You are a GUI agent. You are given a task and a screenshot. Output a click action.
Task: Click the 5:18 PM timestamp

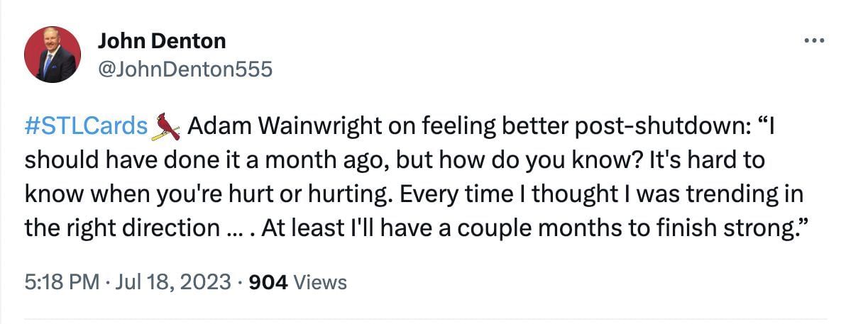coord(62,283)
